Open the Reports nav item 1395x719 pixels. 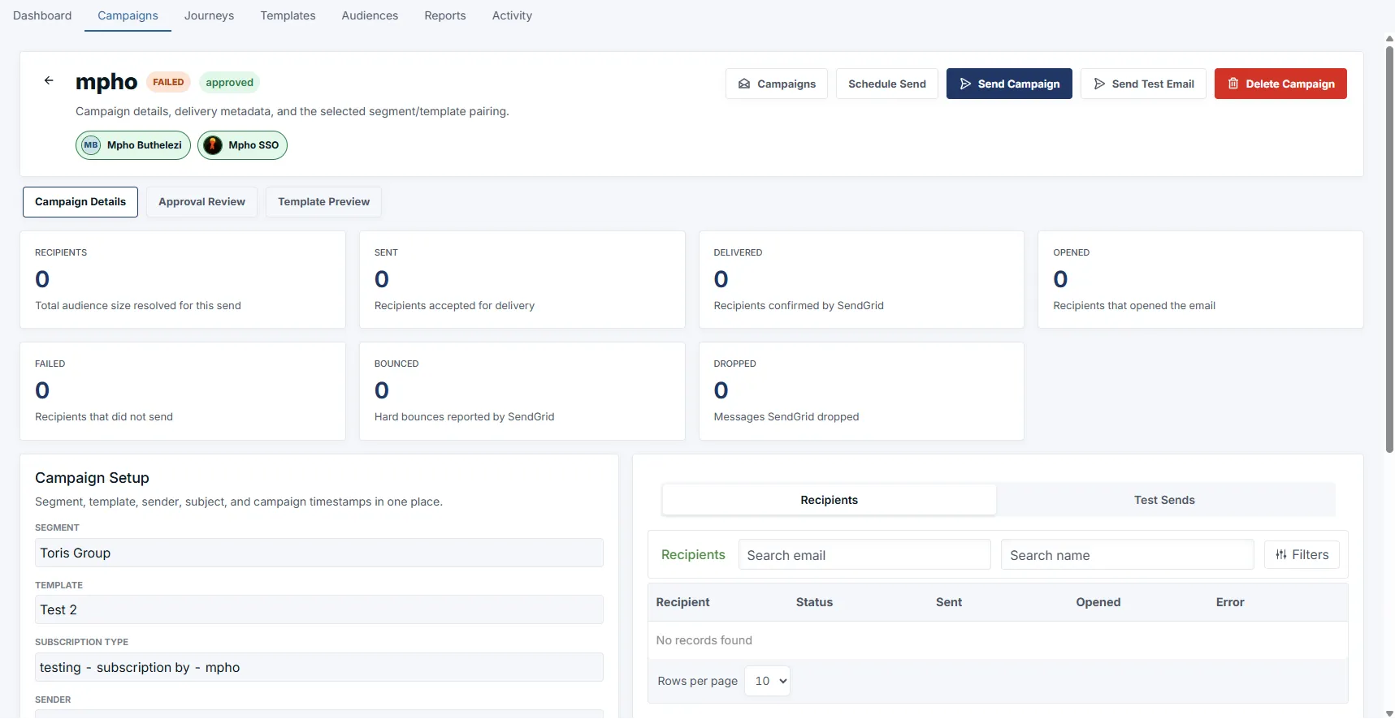coord(445,15)
